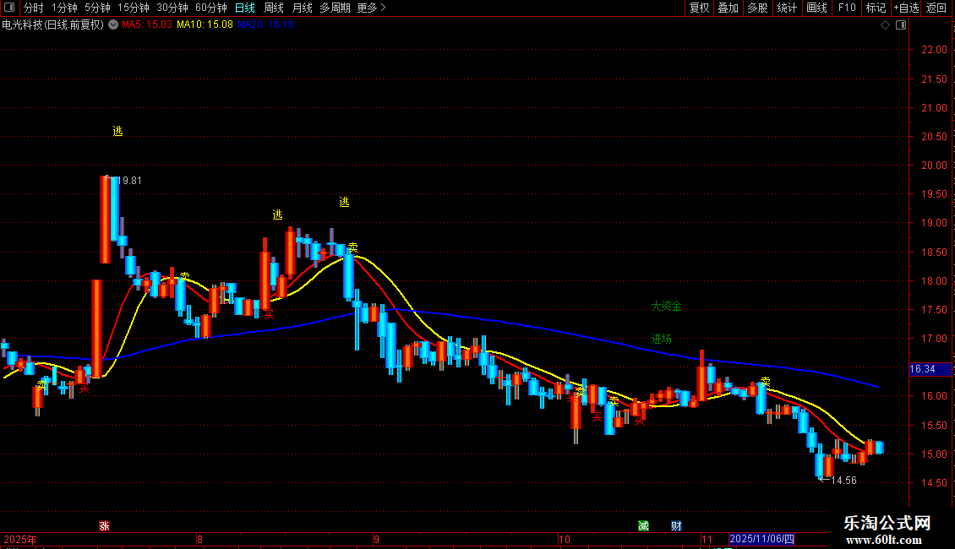Switch to 60分钟 period

[211, 8]
